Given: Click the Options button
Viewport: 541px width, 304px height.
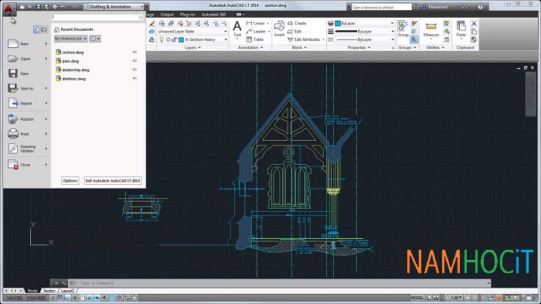Looking at the screenshot, I should point(70,181).
